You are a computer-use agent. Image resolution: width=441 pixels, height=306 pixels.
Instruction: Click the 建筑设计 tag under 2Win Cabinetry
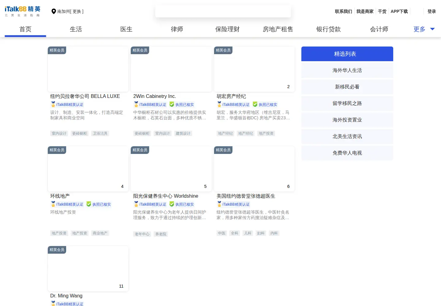(x=183, y=133)
